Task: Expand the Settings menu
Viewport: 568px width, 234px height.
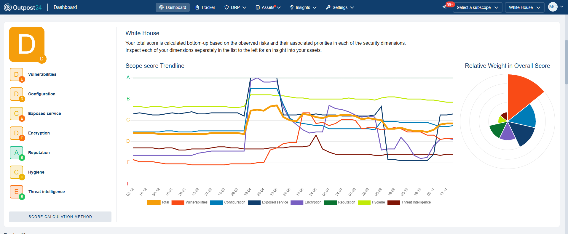Action: pyautogui.click(x=340, y=7)
